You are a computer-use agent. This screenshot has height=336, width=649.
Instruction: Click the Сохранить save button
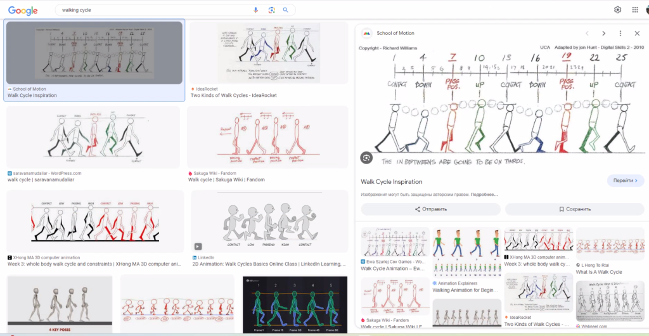pyautogui.click(x=574, y=209)
